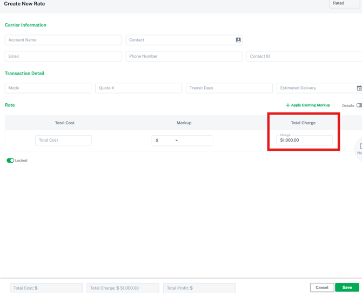Click the Transit Days field
The height and width of the screenshot is (293, 362).
coord(229,88)
